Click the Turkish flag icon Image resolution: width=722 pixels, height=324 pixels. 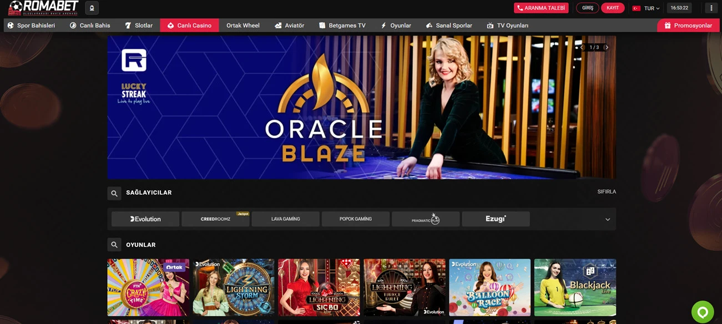(637, 8)
